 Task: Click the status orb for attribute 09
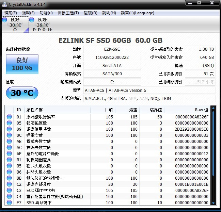click(9, 129)
